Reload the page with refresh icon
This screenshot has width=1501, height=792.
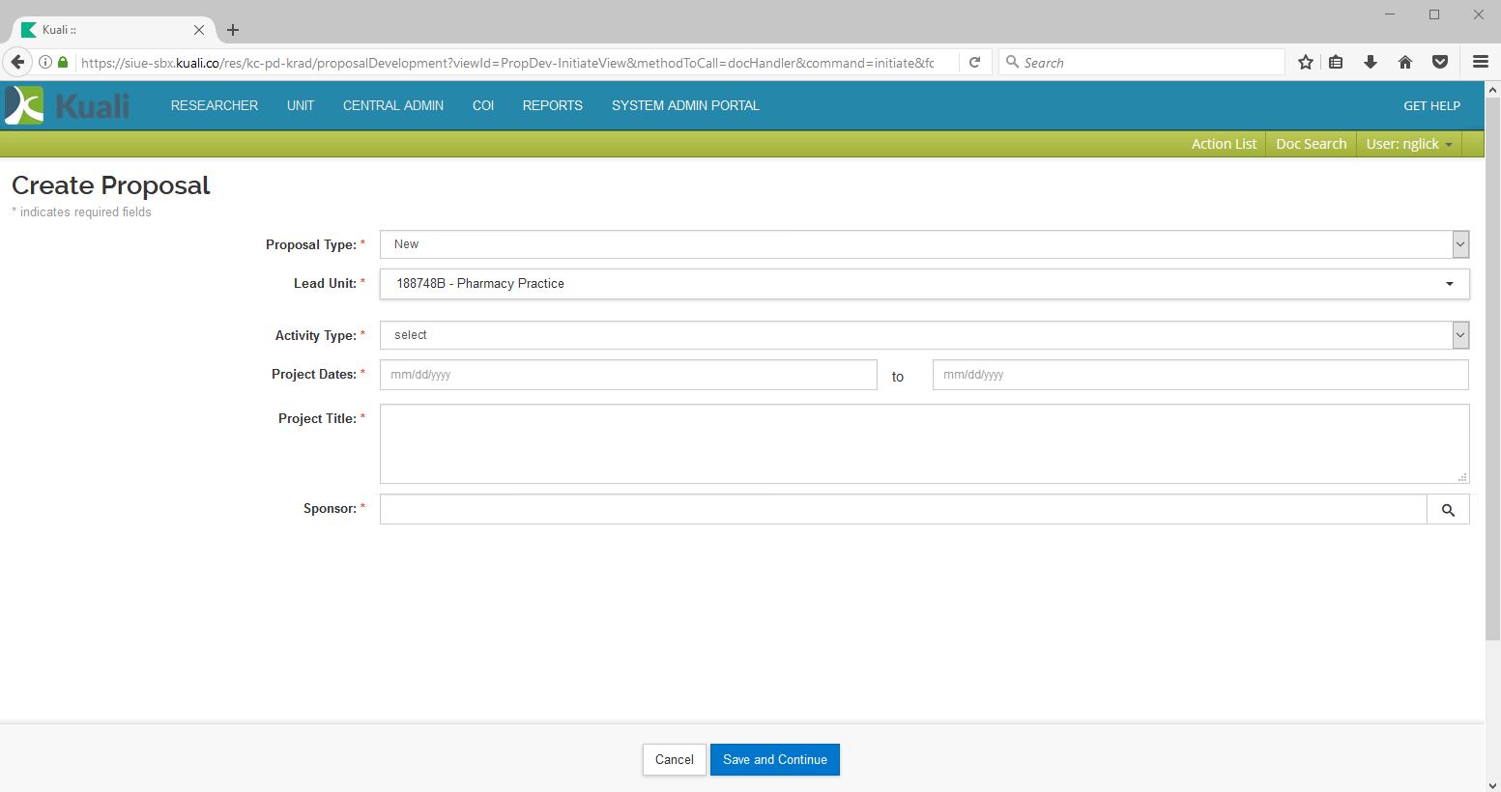[975, 63]
